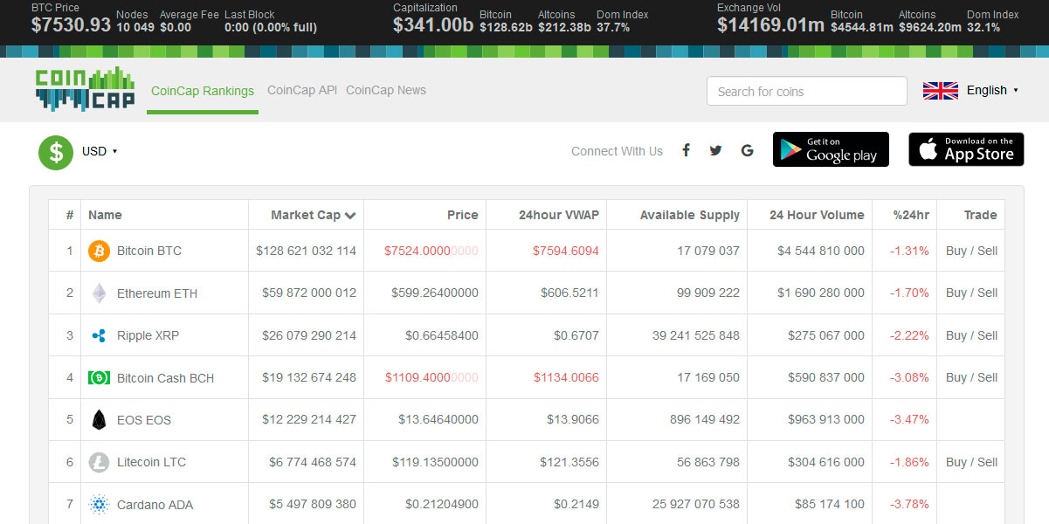Click the # rank column header

tap(70, 215)
